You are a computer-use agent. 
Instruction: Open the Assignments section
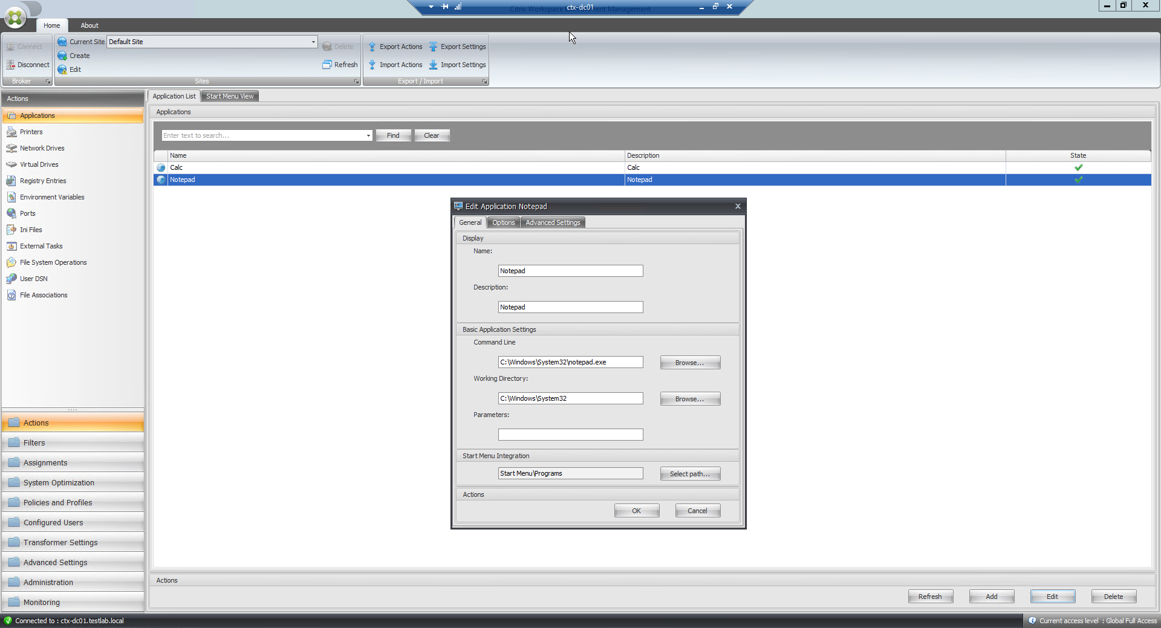(x=73, y=462)
